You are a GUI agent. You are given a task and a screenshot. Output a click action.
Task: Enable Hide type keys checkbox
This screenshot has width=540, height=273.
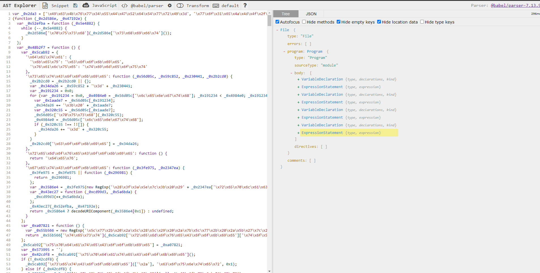[x=422, y=22]
